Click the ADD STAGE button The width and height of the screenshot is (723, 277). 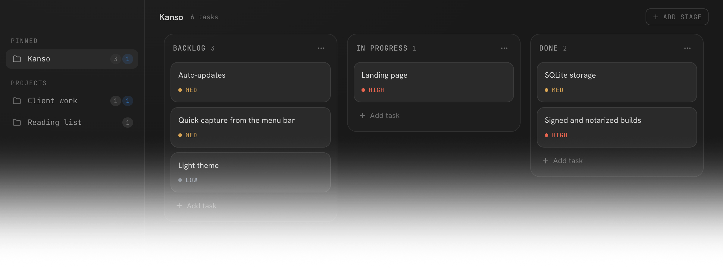pos(677,17)
